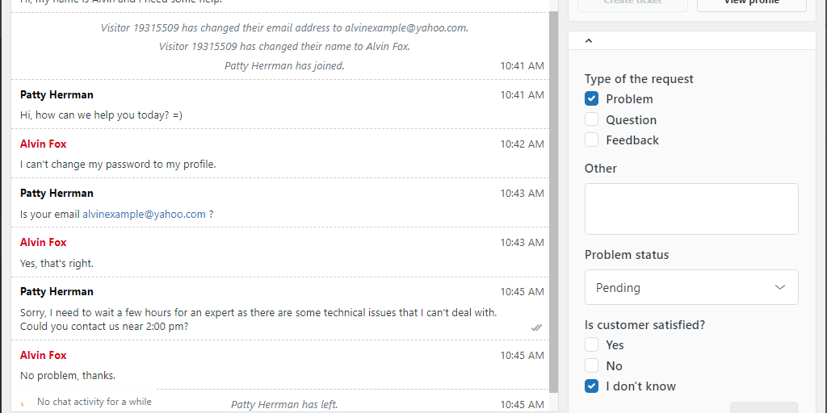Click the 'No chat activity for a while' notice
This screenshot has height=413, width=827.
94,402
